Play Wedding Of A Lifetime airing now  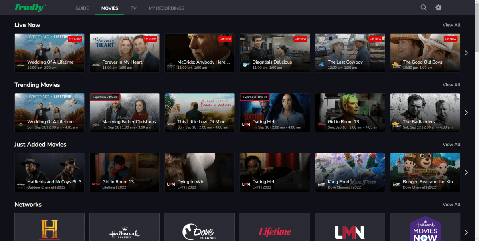point(49,52)
